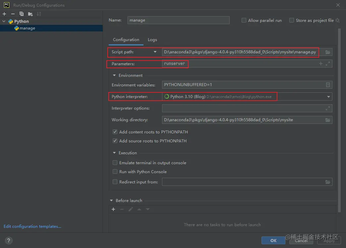Viewport: 346px width, 248px height.
Task: Close the Run/Debug Configurations dialog
Action: 338,5
